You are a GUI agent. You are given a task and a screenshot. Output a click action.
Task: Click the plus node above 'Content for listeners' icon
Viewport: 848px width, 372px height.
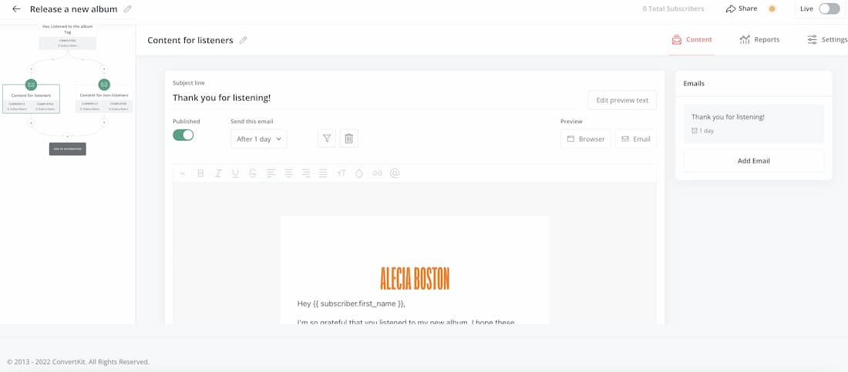(31, 69)
